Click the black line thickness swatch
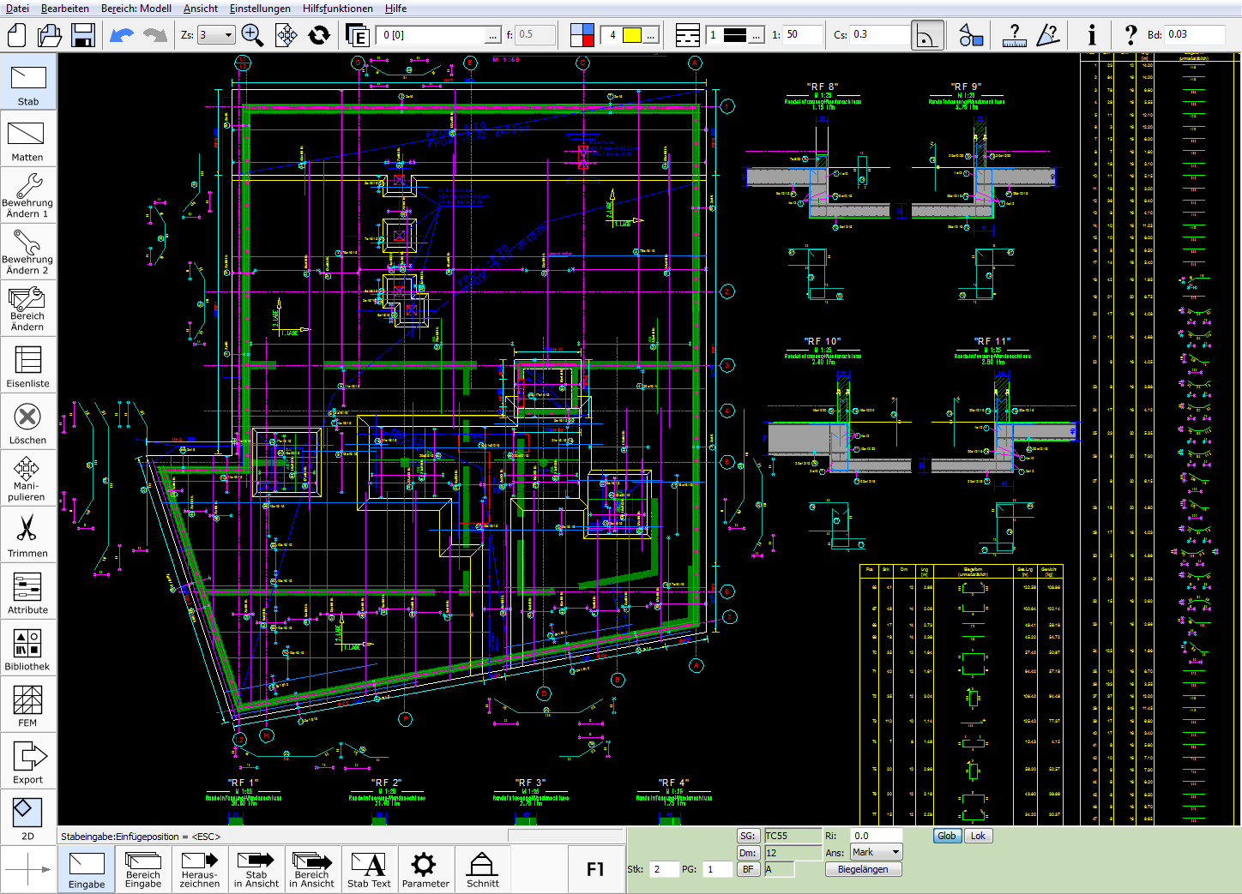Image resolution: width=1242 pixels, height=894 pixels. tap(736, 35)
